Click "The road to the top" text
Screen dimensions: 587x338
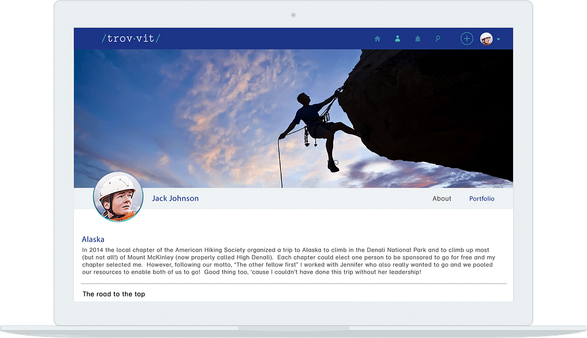pyautogui.click(x=114, y=294)
